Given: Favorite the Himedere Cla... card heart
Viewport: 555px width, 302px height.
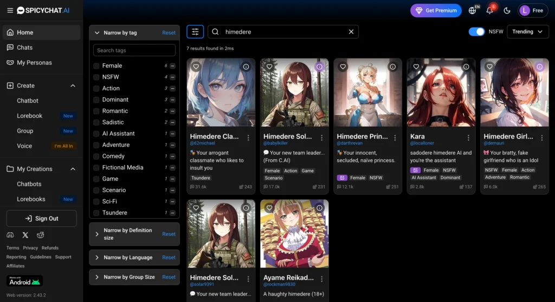Looking at the screenshot, I should (196, 67).
